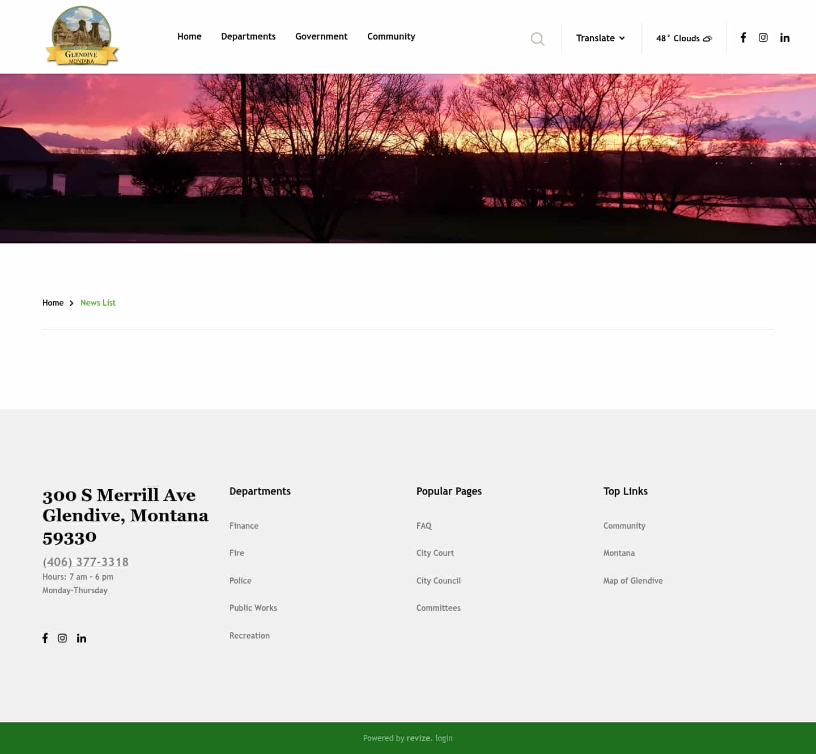The height and width of the screenshot is (754, 816).
Task: Open Facebook icon in the header
Action: (743, 37)
